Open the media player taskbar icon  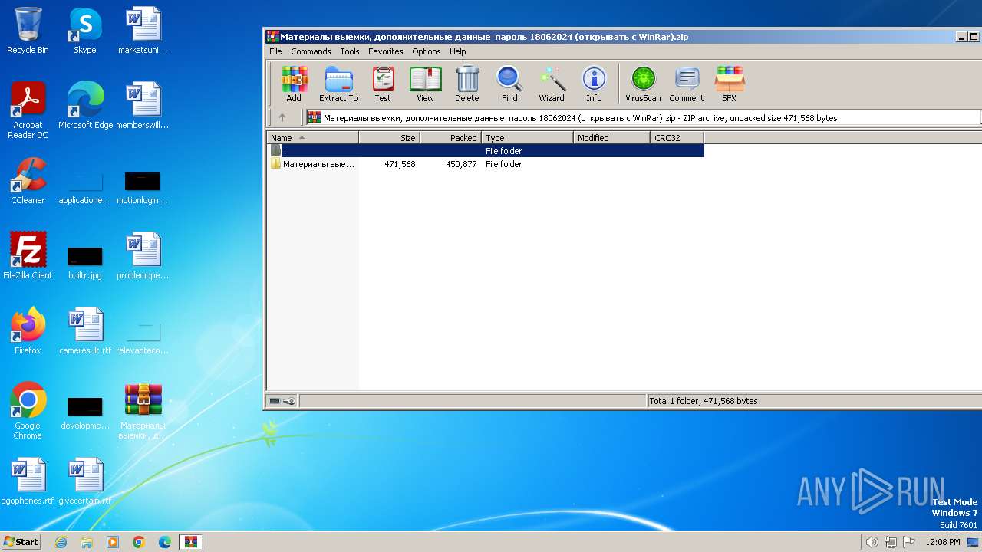(113, 542)
